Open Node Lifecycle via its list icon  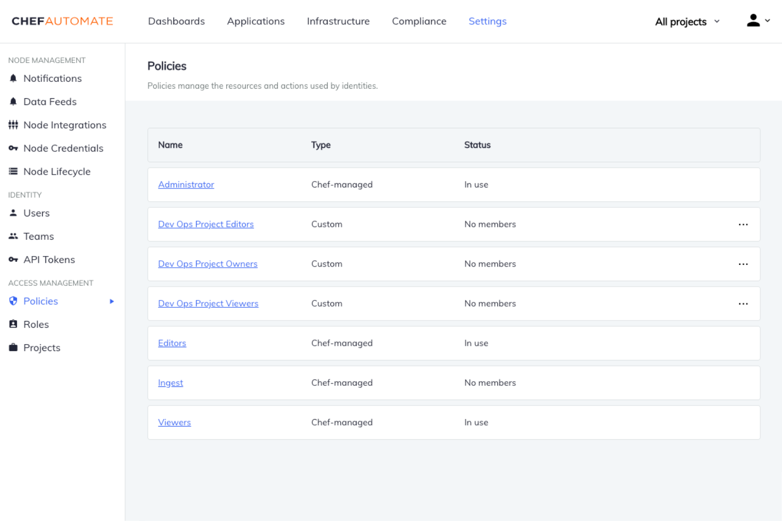[x=13, y=172]
